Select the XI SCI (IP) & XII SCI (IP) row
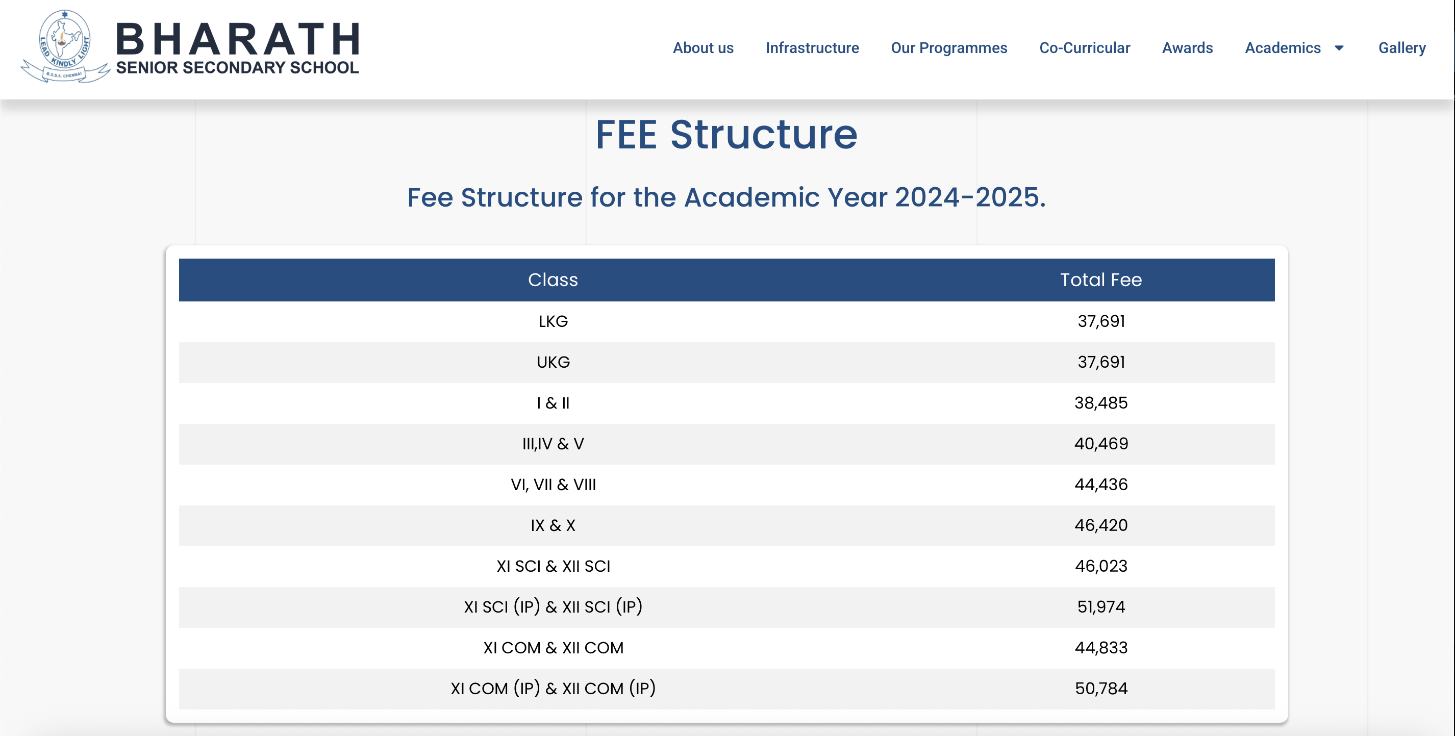 point(553,607)
